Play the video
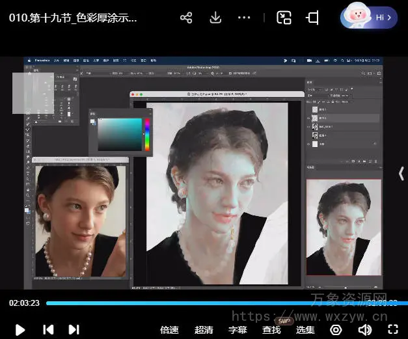This screenshot has height=339, width=408. click(x=20, y=330)
